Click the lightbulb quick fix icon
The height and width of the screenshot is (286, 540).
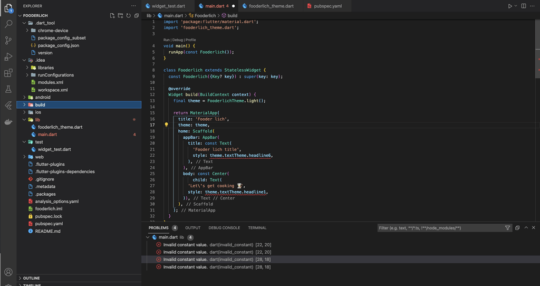point(166,125)
